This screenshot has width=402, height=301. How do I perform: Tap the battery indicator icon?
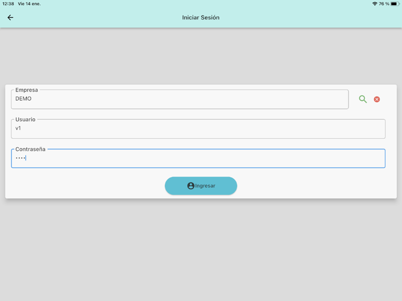click(x=395, y=3)
